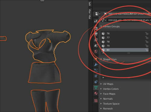Image resolution: width=151 pixels, height=112 pixels.
Task: Click the object name field starting 000168
Action: (x=130, y=14)
